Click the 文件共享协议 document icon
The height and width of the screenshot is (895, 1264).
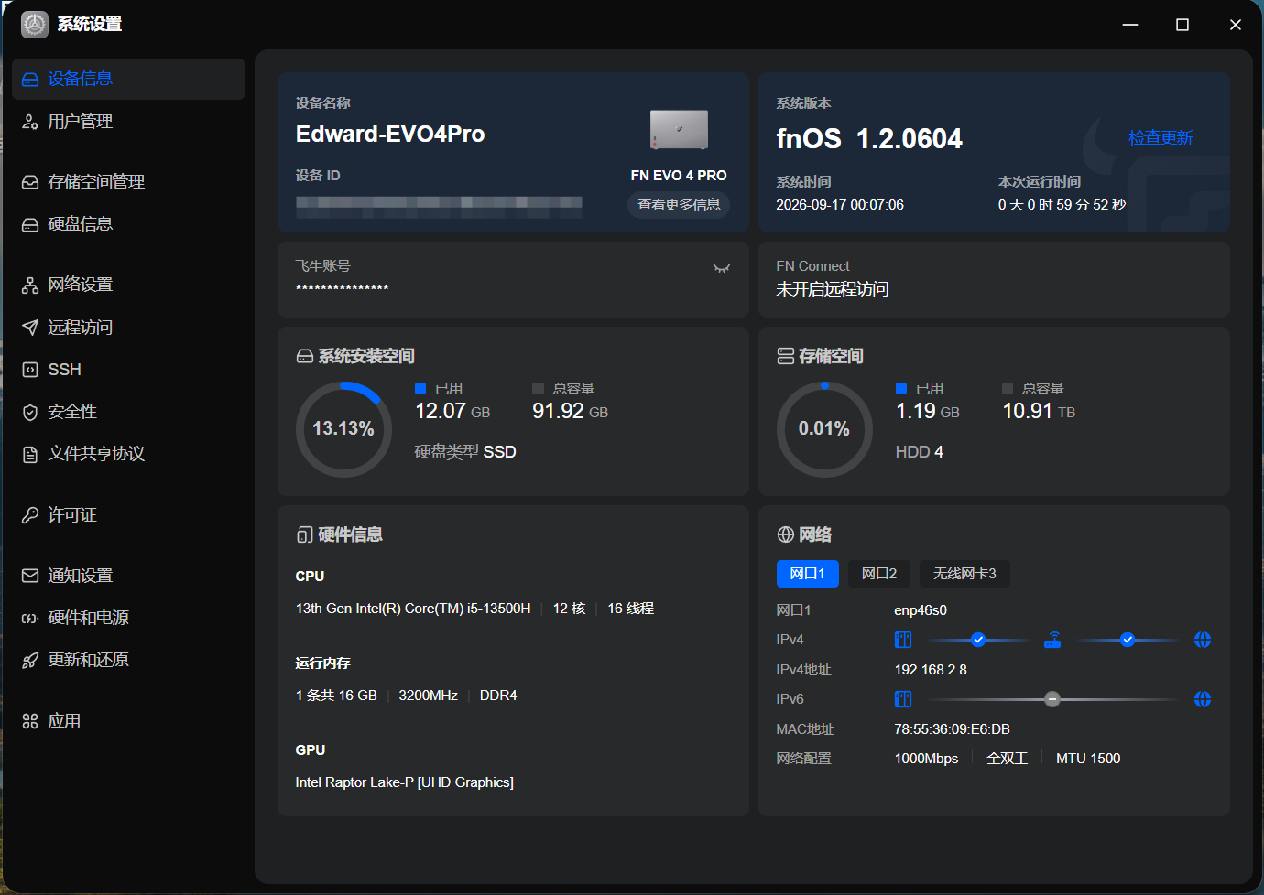(30, 455)
